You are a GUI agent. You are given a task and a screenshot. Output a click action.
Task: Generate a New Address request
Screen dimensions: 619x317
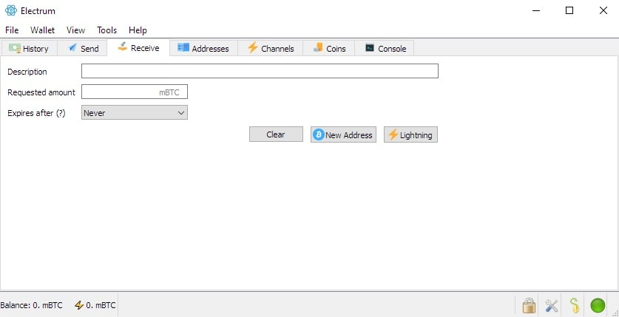pyautogui.click(x=343, y=134)
